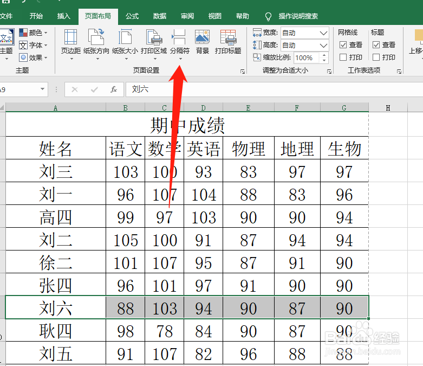This screenshot has height=366, width=423.
Task: Select the 英语 header cell
Action: pos(204,148)
